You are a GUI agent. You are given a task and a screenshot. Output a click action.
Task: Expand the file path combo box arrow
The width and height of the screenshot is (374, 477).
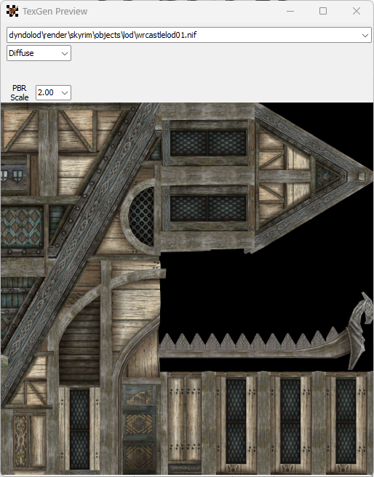coord(365,36)
